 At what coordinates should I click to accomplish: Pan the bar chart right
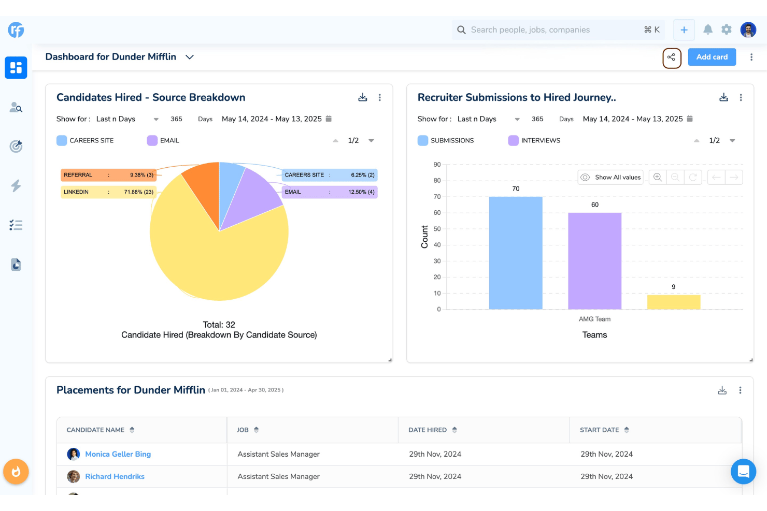click(734, 177)
